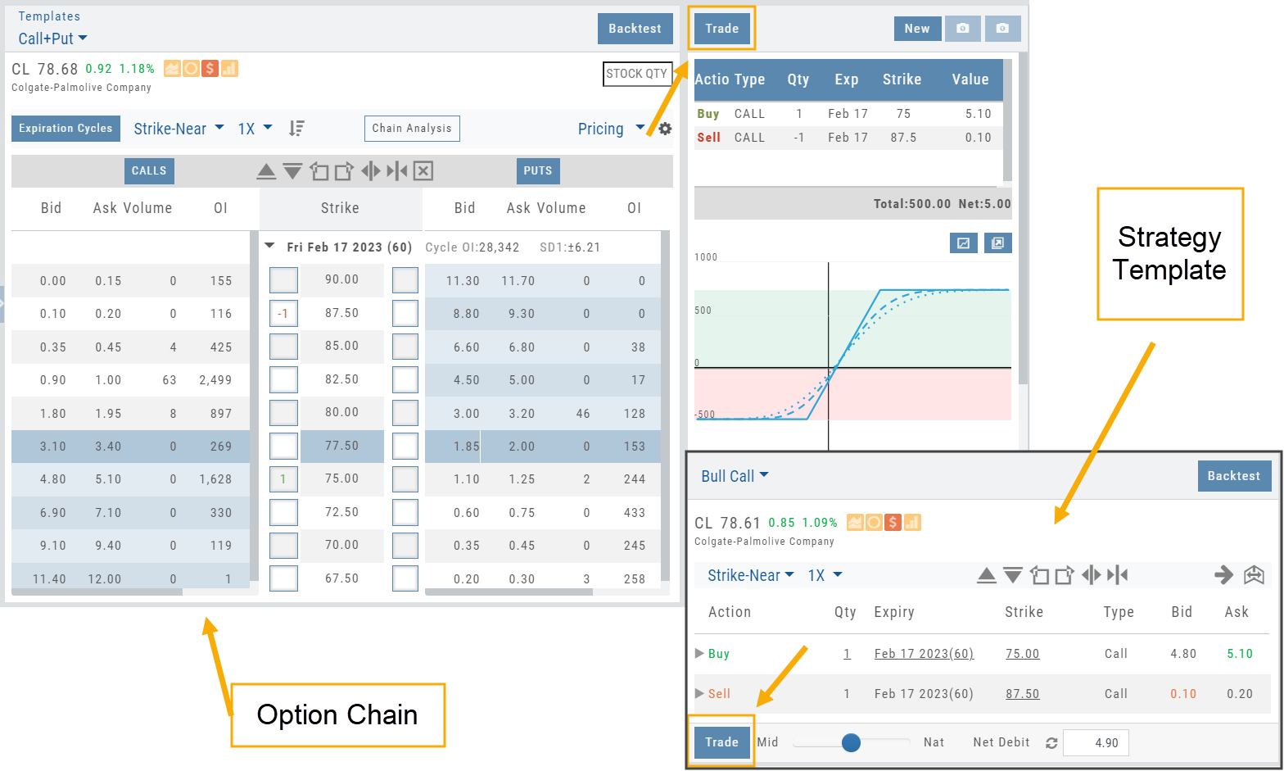
Task: Shift strikes up with the chain up-triangle icon
Action: [266, 170]
